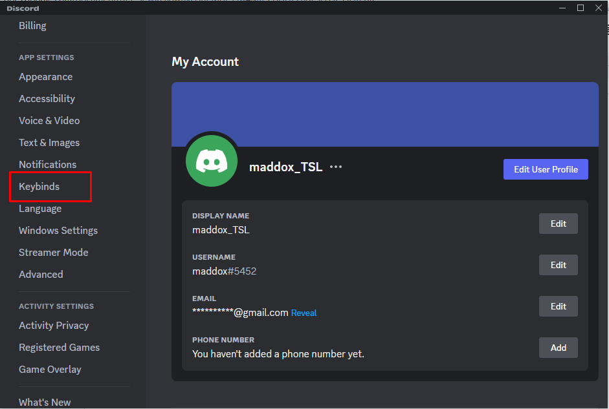The width and height of the screenshot is (609, 409).
Task: Open Game Overlay settings
Action: coord(50,370)
